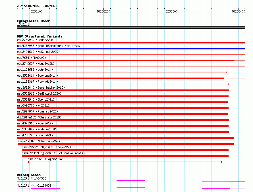Click the esv2749657 (Wong2012b) label
Viewport: 253px width, 192px height.
click(x=36, y=64)
